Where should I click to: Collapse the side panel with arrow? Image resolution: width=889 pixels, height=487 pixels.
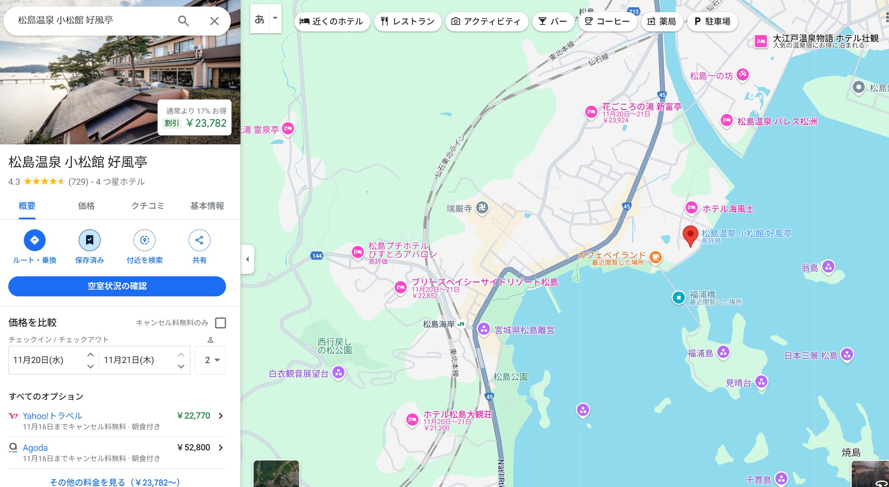(247, 259)
